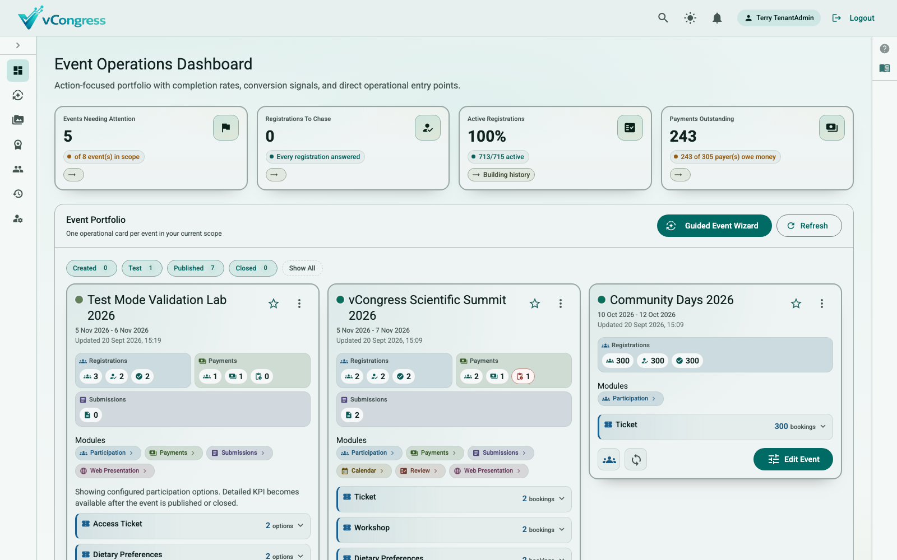Expand the left sidebar with chevron
This screenshot has height=560, width=897.
coord(18,45)
